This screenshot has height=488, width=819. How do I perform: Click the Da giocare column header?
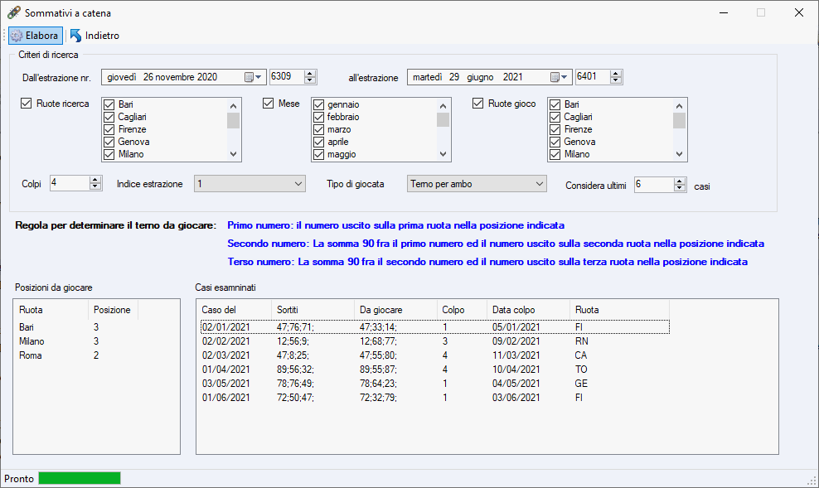pyautogui.click(x=395, y=310)
